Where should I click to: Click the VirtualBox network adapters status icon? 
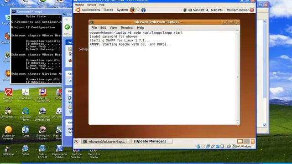click(208, 147)
